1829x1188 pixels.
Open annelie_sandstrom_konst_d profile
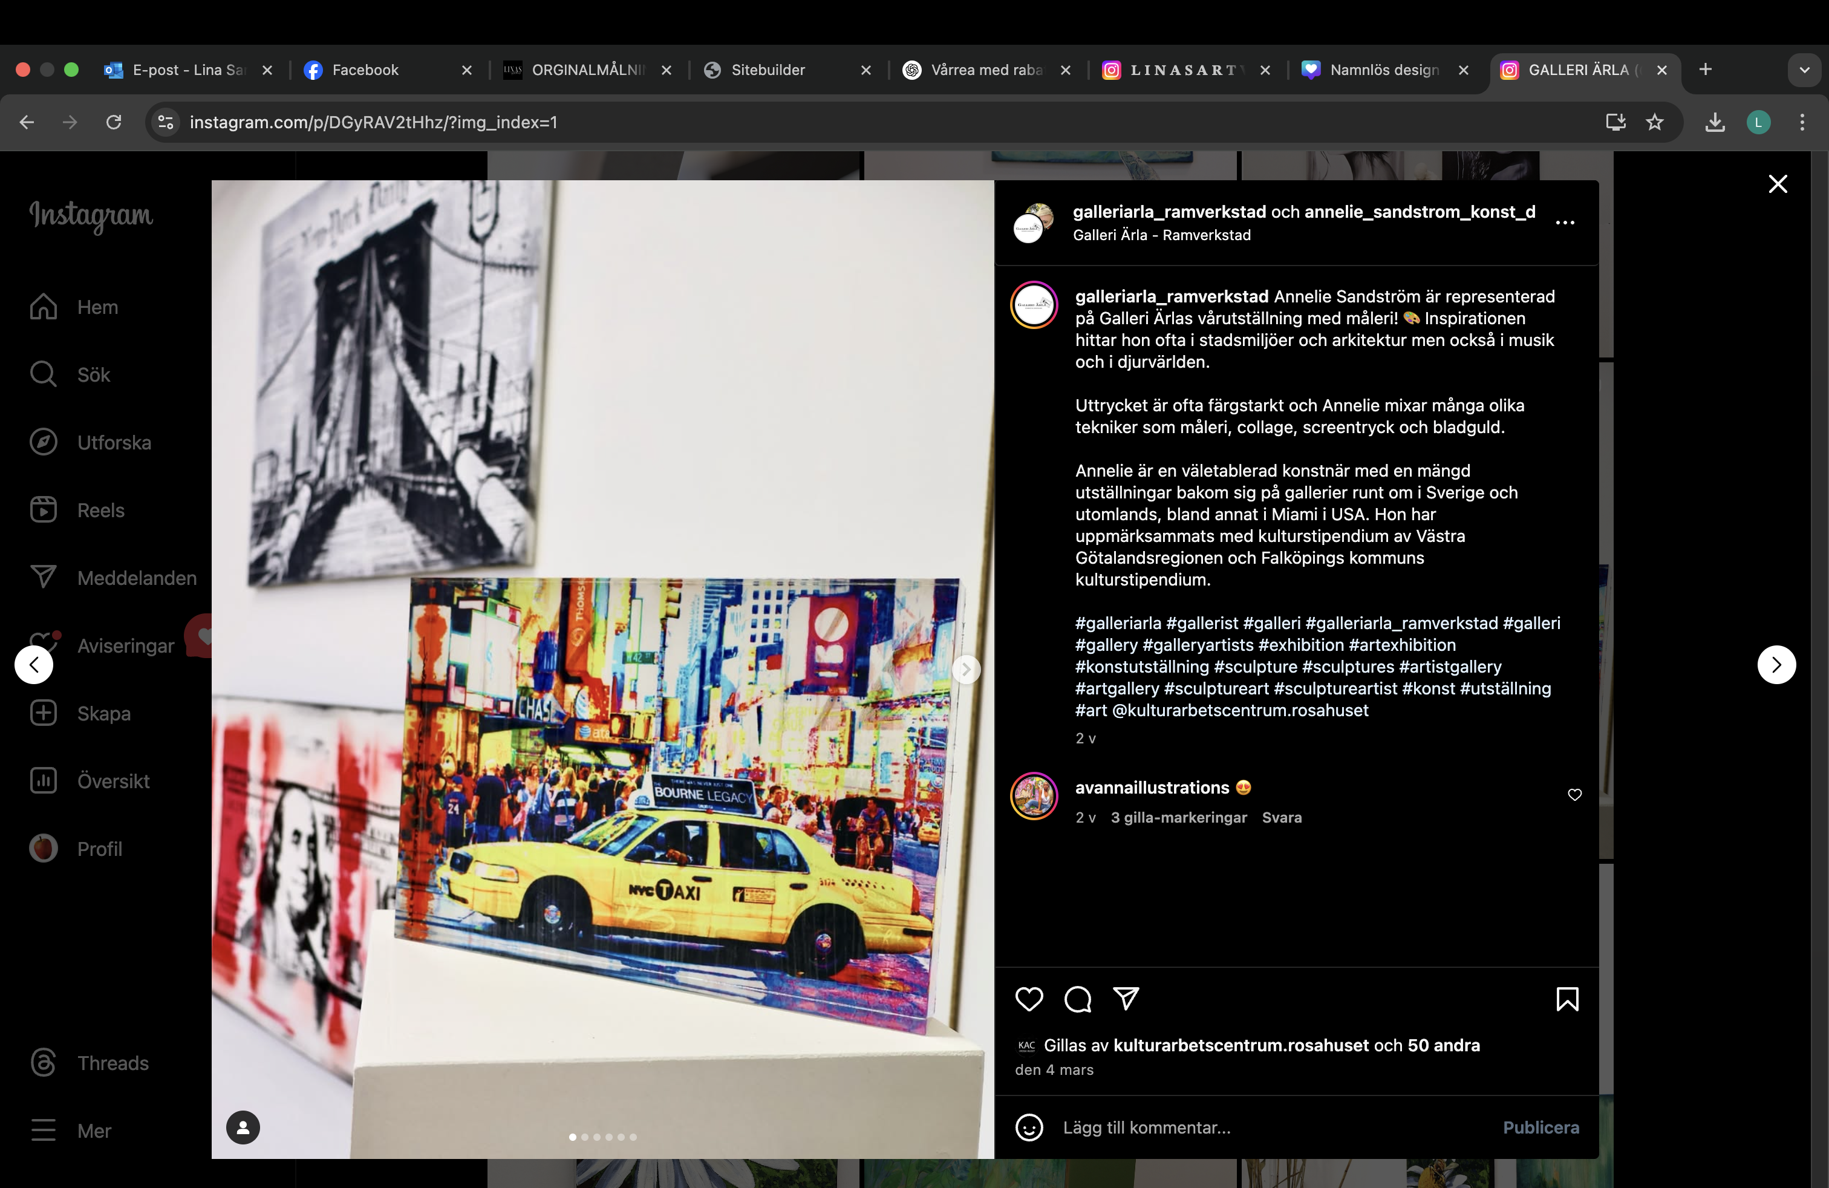tap(1420, 212)
